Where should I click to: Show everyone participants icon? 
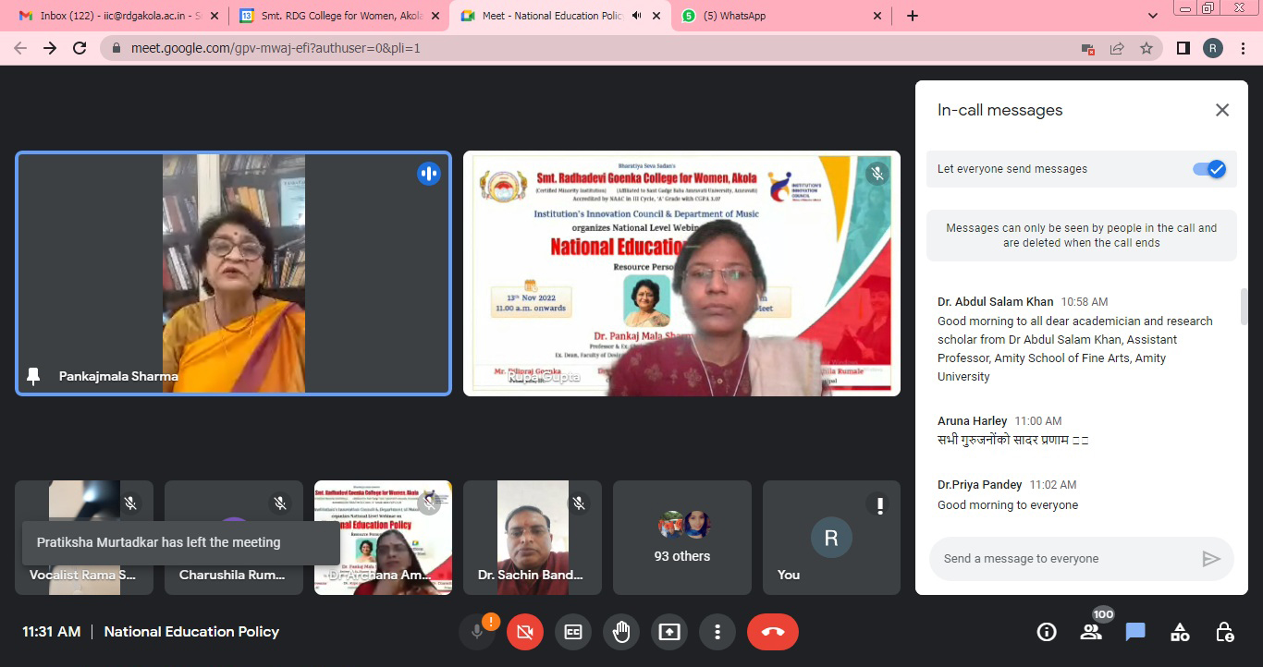pos(1091,632)
